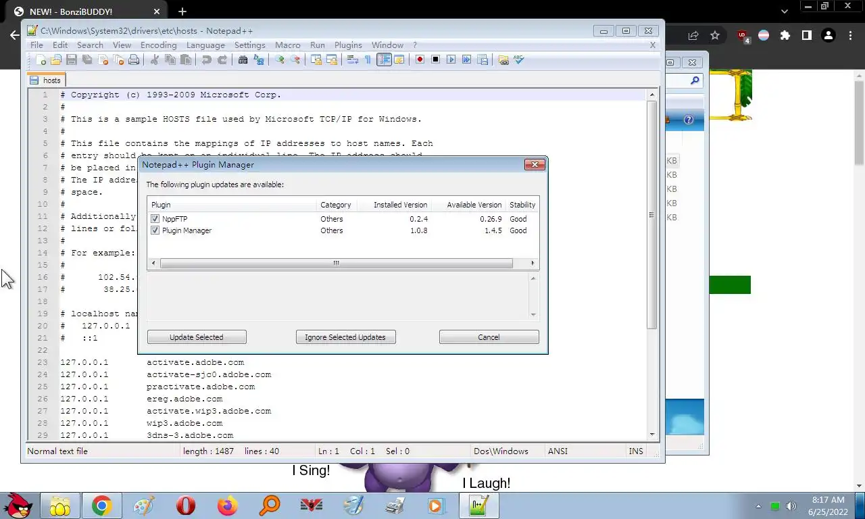
Task: Click the spell-check ABC toolbar icon
Action: [518, 60]
